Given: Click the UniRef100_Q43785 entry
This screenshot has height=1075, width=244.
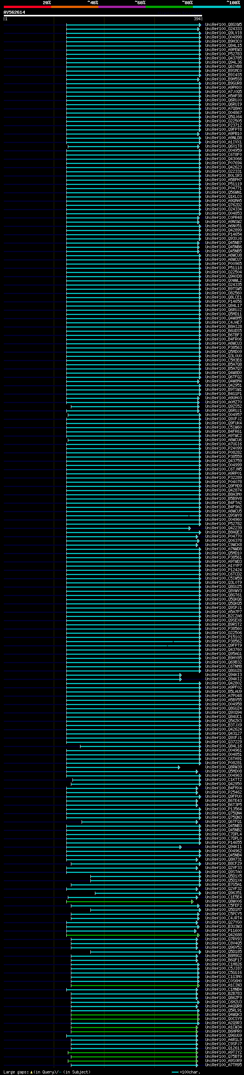Looking at the screenshot, I should pos(223,58).
